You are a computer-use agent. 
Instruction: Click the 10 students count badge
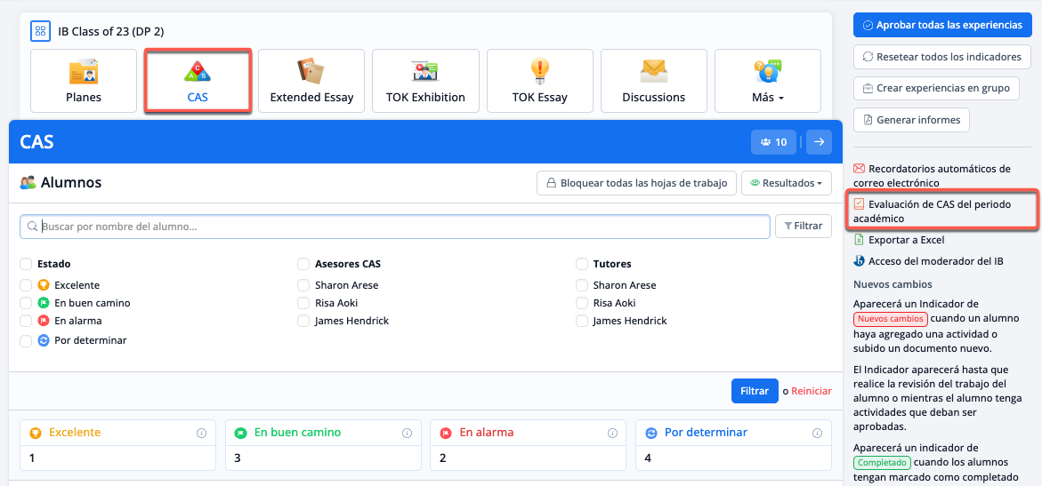(773, 142)
